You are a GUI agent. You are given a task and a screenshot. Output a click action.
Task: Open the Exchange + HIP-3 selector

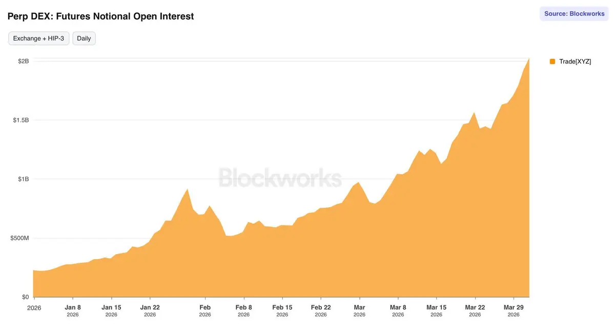tap(38, 38)
